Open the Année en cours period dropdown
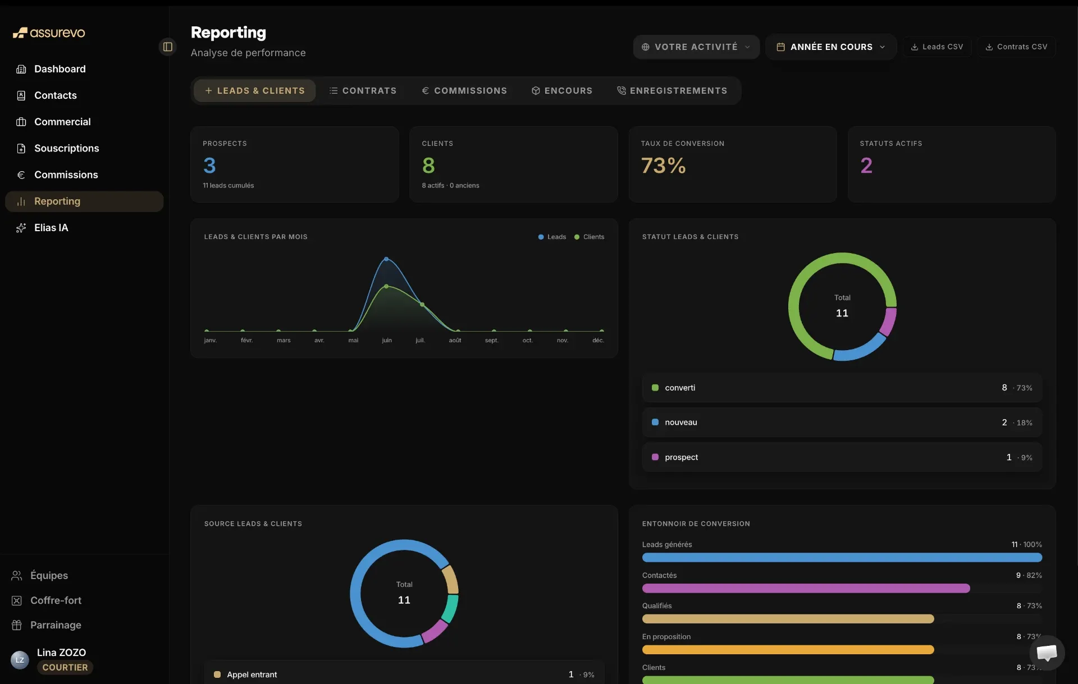The width and height of the screenshot is (1078, 684). 831,47
